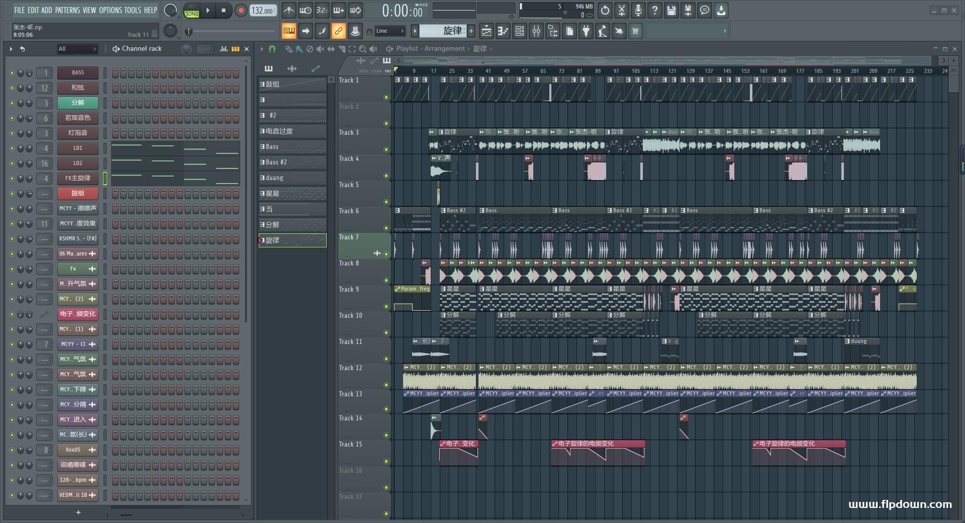Open the 旋律 pattern selector

pyautogui.click(x=443, y=31)
